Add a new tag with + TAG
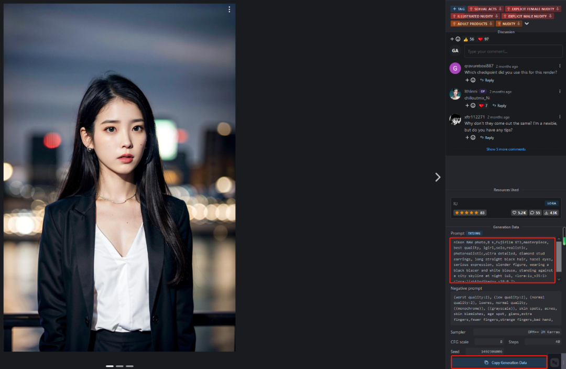 459,9
